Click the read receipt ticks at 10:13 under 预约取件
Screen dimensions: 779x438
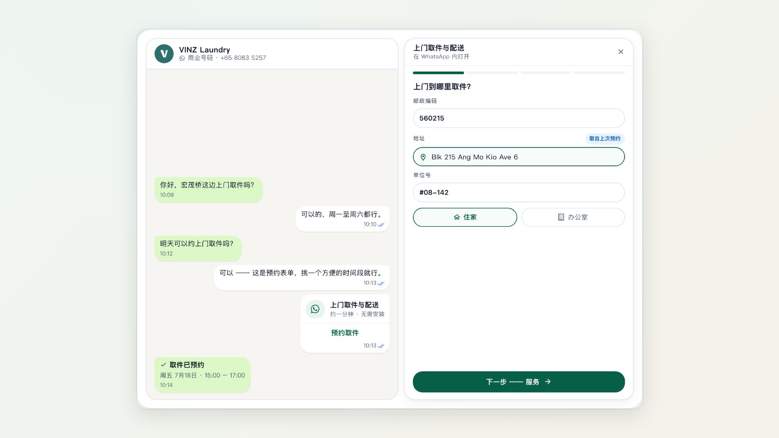pyautogui.click(x=381, y=346)
